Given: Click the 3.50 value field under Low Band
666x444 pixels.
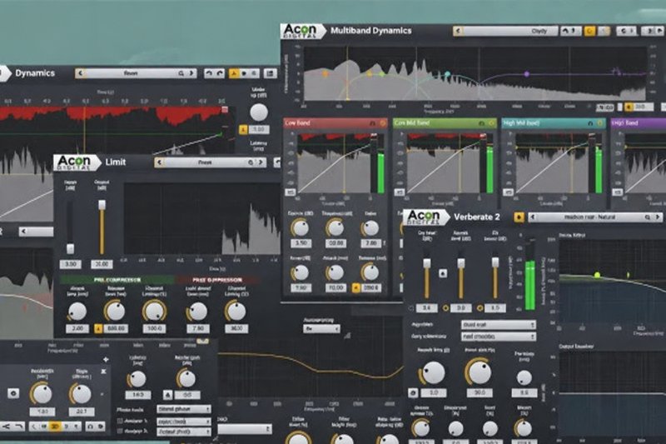Looking at the screenshot, I should [301, 243].
